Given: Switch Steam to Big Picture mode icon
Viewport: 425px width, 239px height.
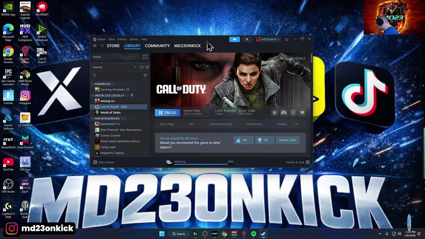Looking at the screenshot, I should (x=287, y=39).
